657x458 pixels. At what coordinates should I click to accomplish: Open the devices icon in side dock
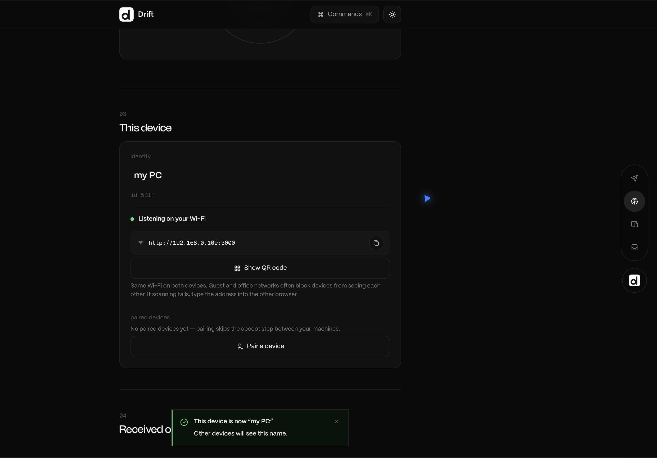coord(634,224)
